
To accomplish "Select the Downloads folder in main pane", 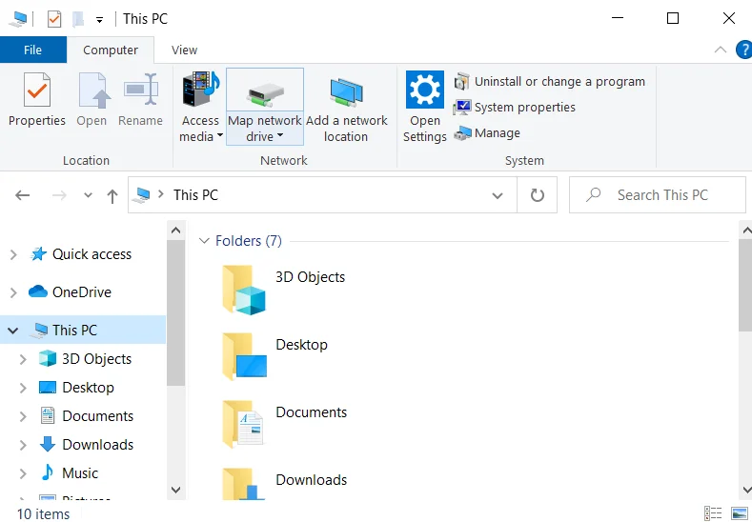I will click(285, 483).
